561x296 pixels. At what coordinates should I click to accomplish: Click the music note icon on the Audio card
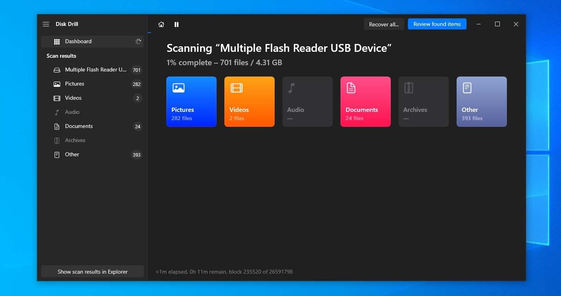pos(291,88)
